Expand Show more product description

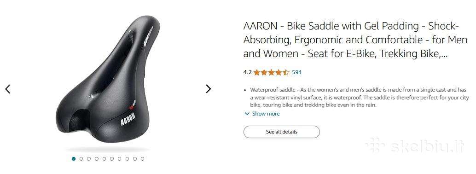point(262,114)
